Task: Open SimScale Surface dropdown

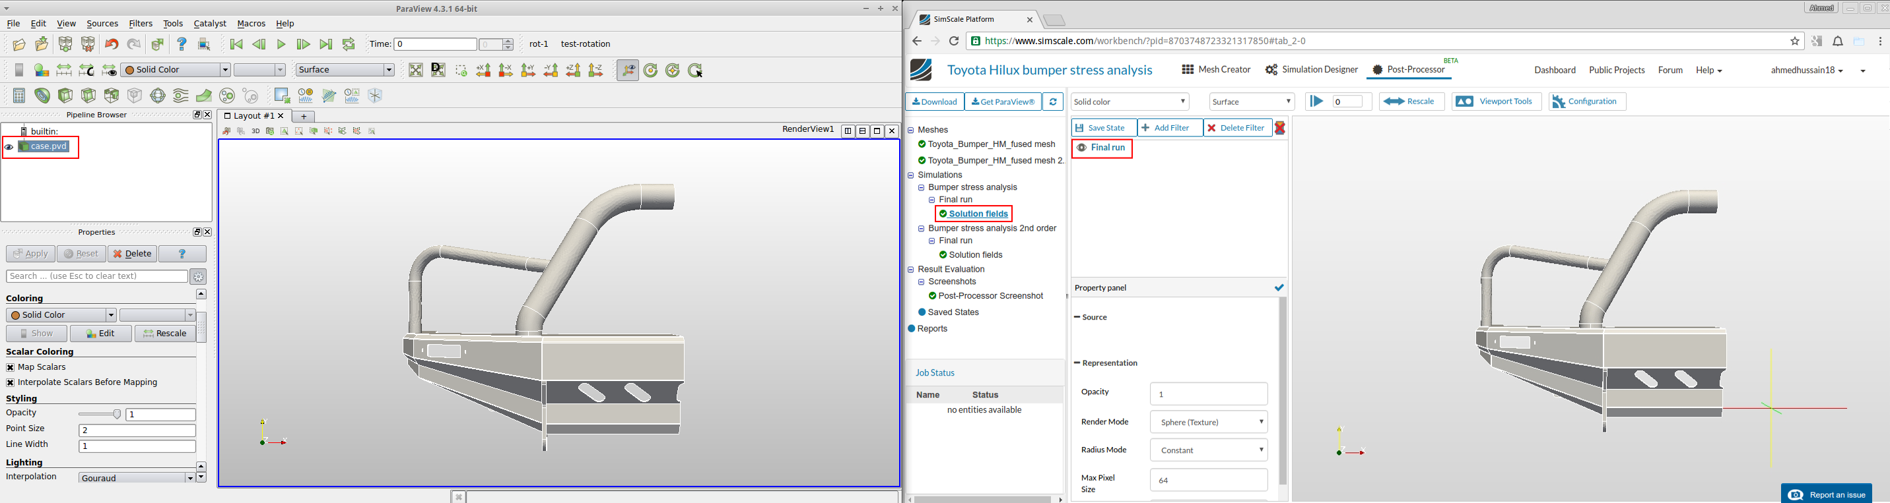Action: coord(1252,102)
